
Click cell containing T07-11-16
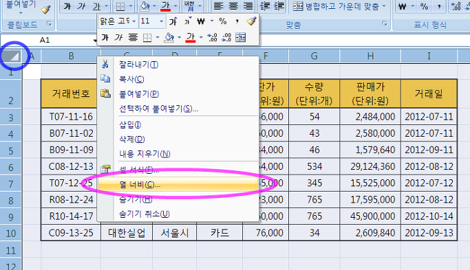pos(71,116)
